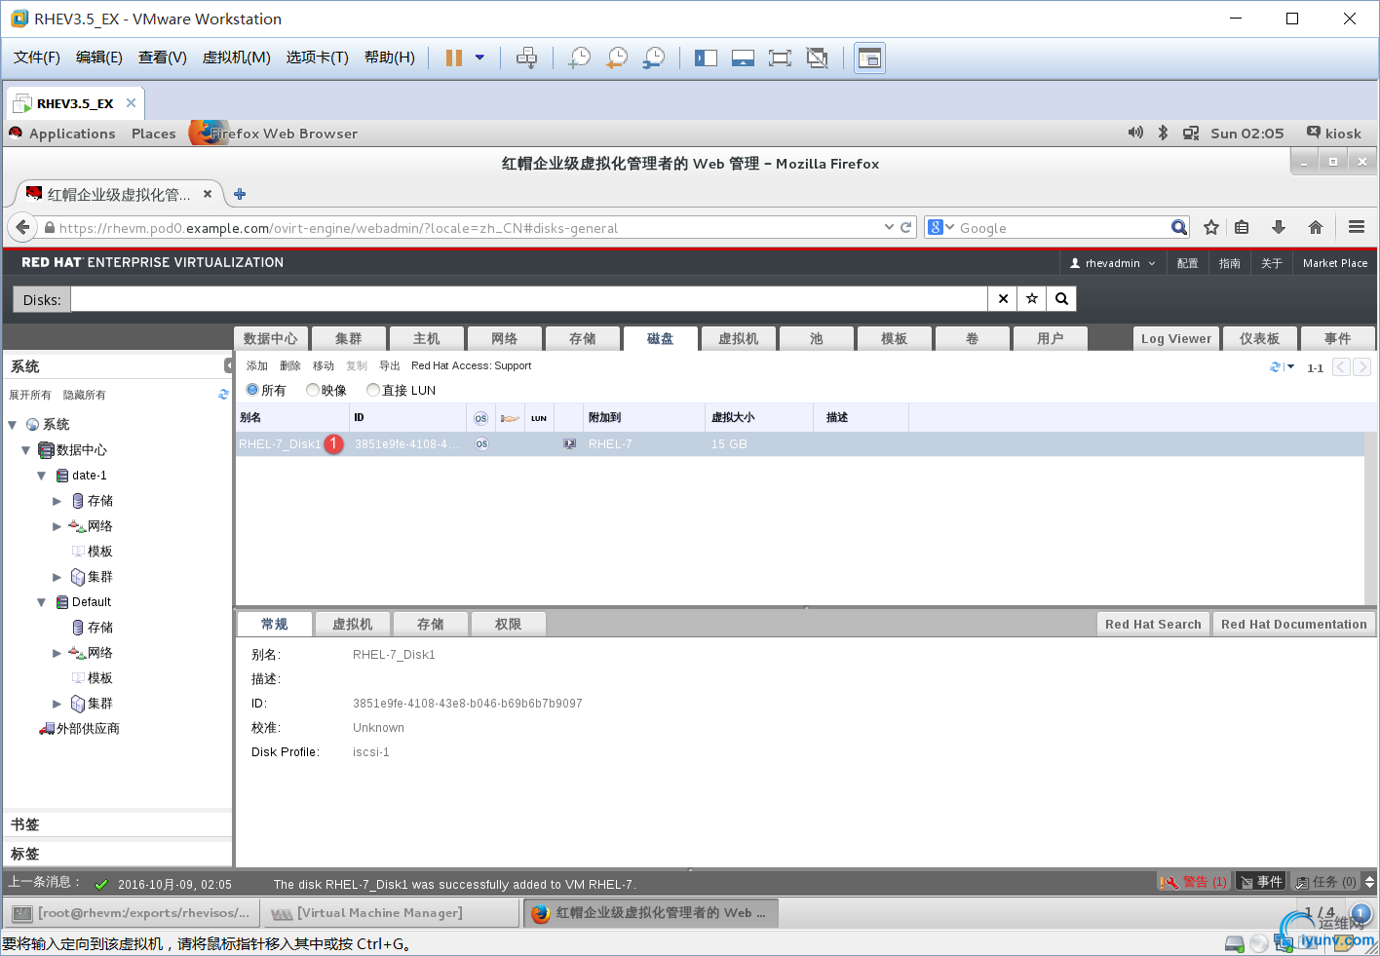Refresh the system tree

pos(223,395)
